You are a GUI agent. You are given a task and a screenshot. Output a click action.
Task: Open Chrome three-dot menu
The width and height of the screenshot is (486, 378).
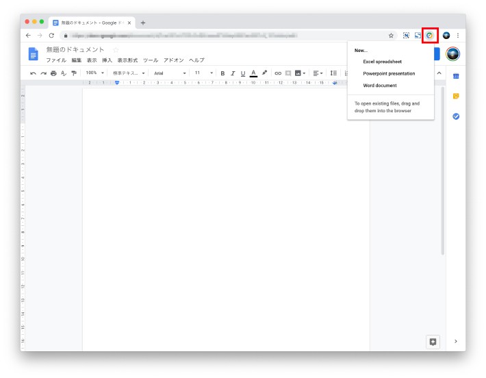point(458,36)
